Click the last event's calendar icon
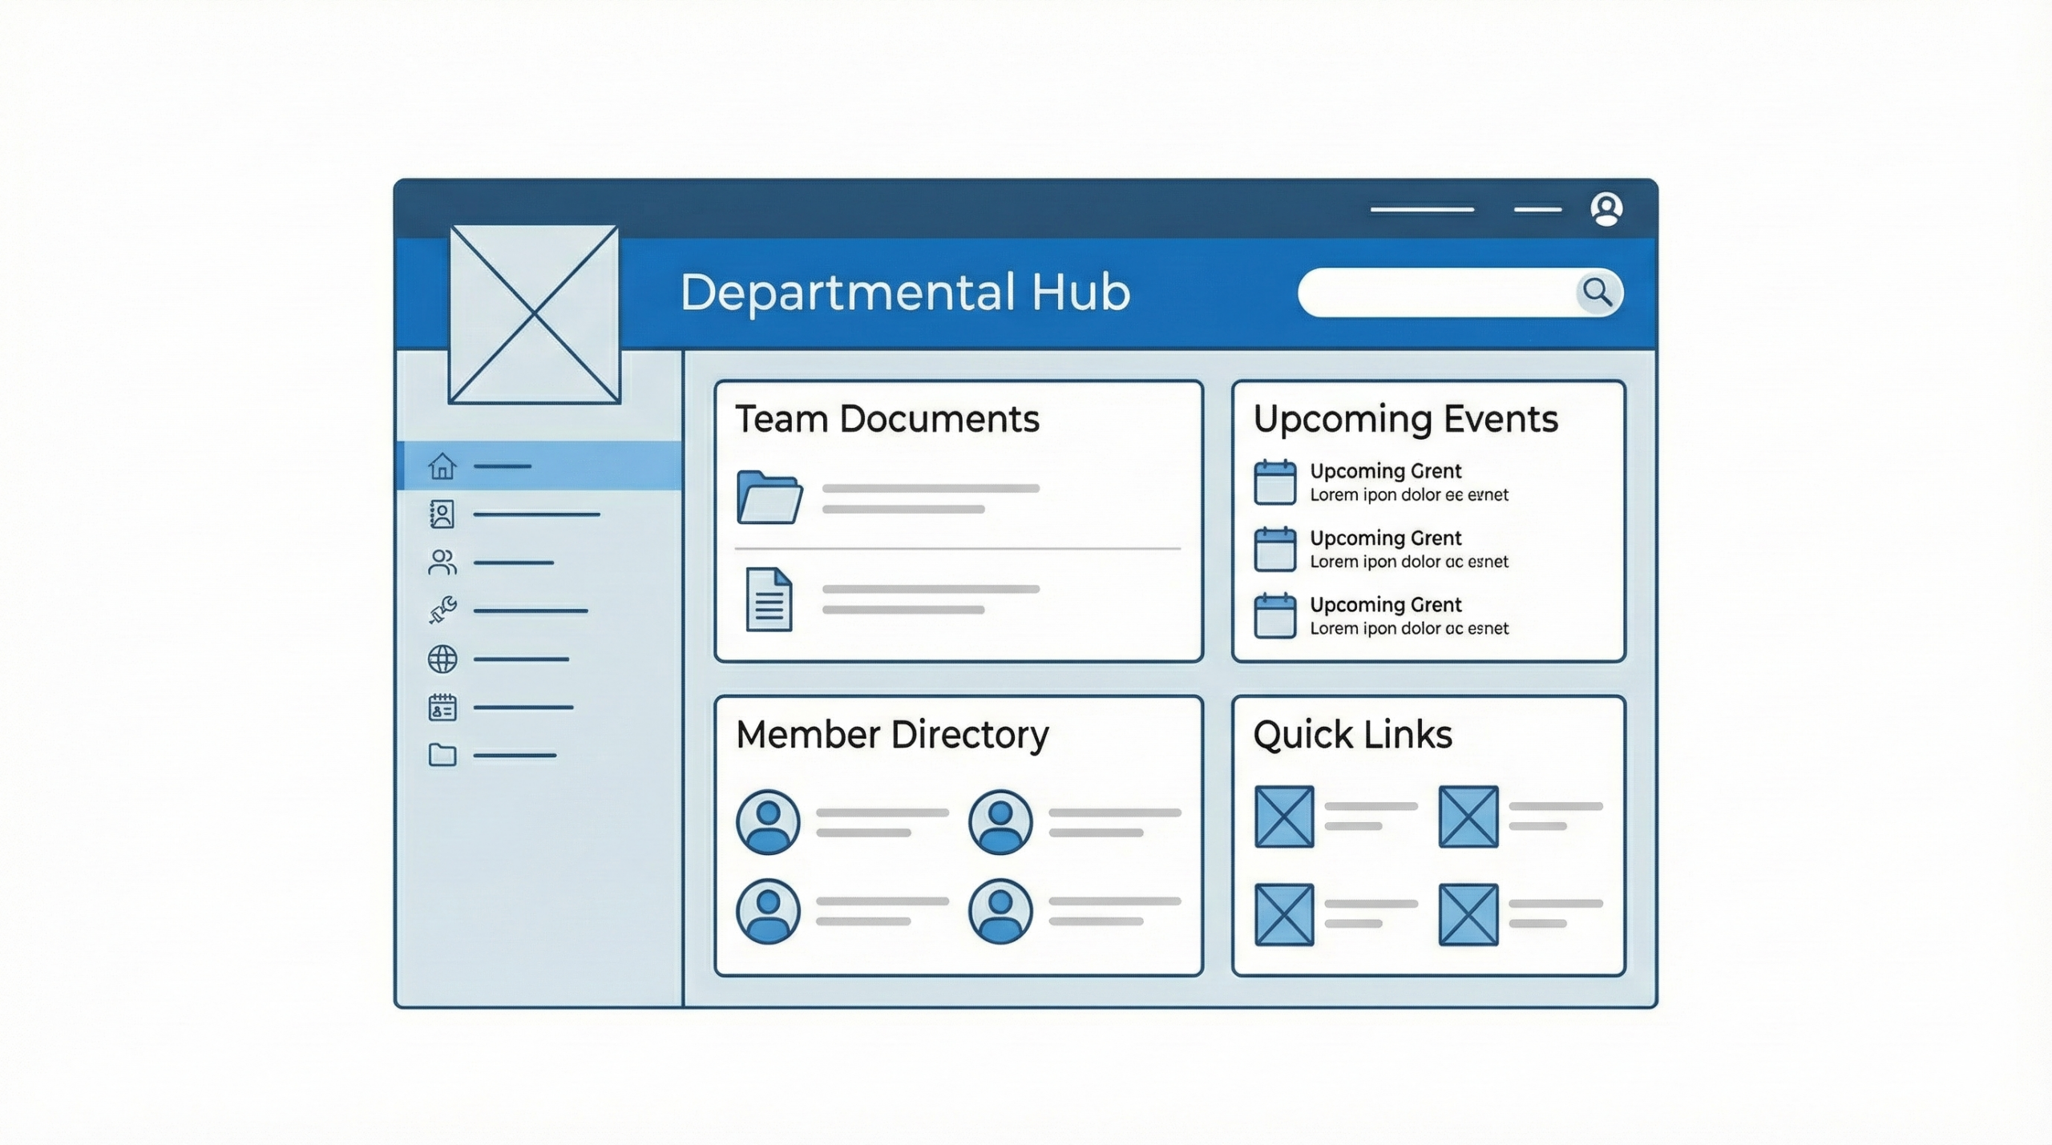Image resolution: width=2052 pixels, height=1145 pixels. [x=1274, y=615]
